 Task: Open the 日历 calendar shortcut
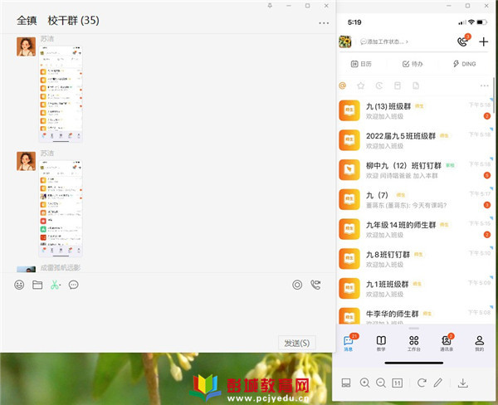tap(361, 64)
